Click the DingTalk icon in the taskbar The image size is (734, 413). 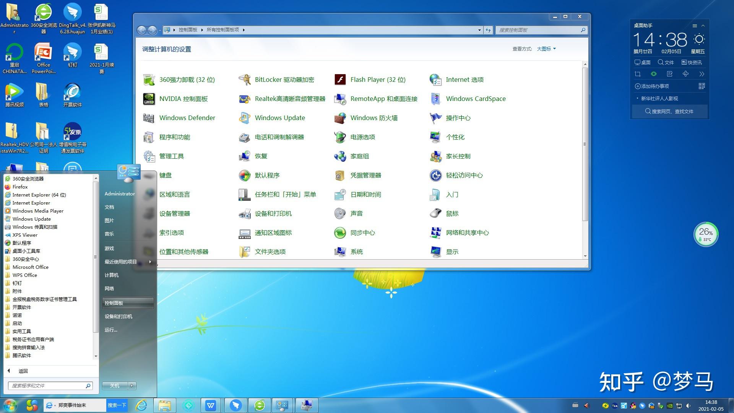tap(235, 405)
